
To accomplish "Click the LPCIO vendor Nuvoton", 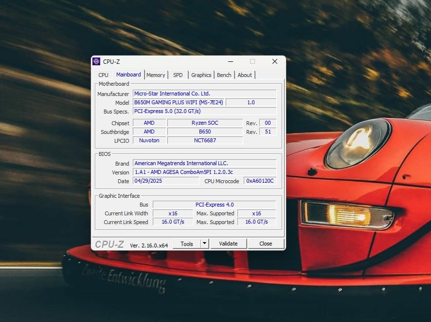I will click(149, 140).
